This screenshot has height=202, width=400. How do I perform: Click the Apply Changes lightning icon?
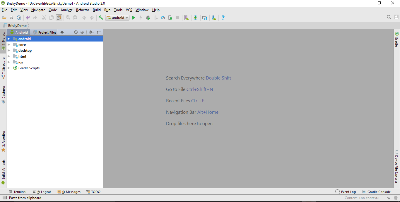coord(141,18)
